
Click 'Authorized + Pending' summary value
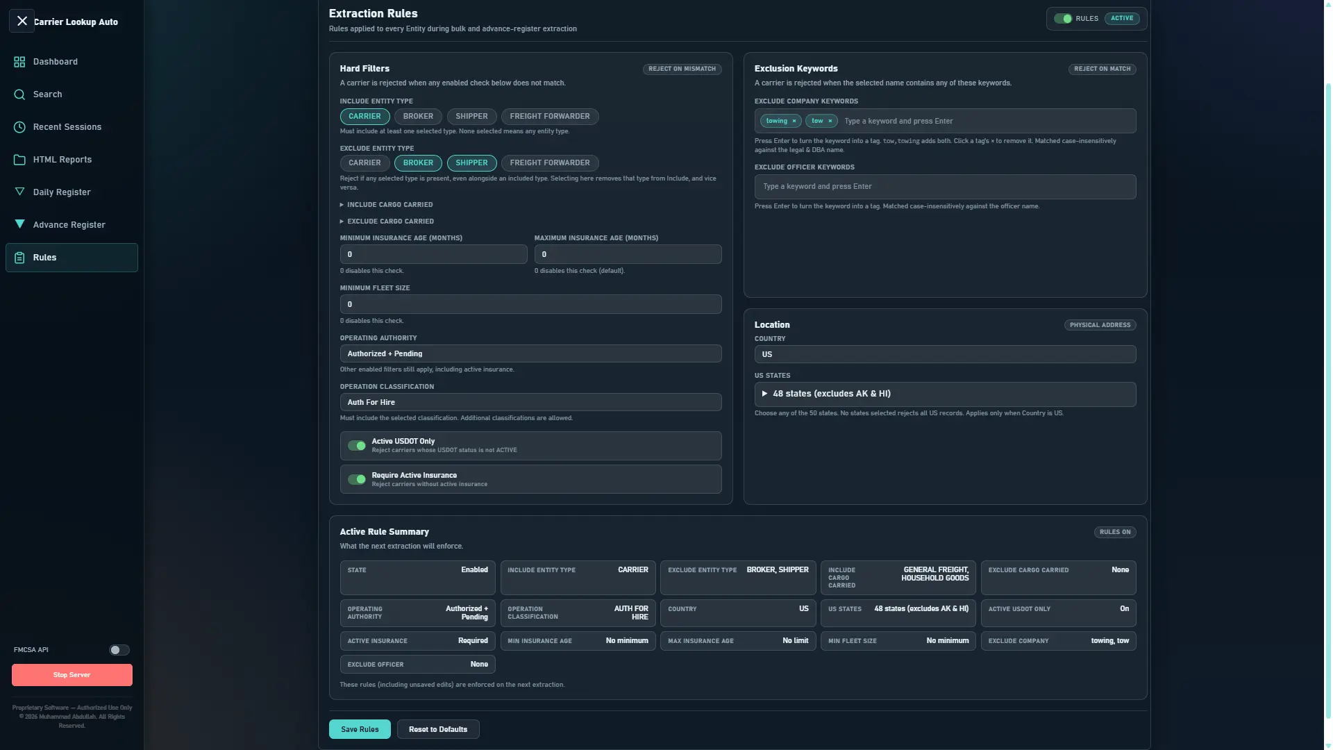(x=467, y=612)
